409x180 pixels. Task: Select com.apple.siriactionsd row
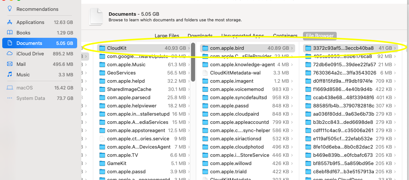coord(247,138)
